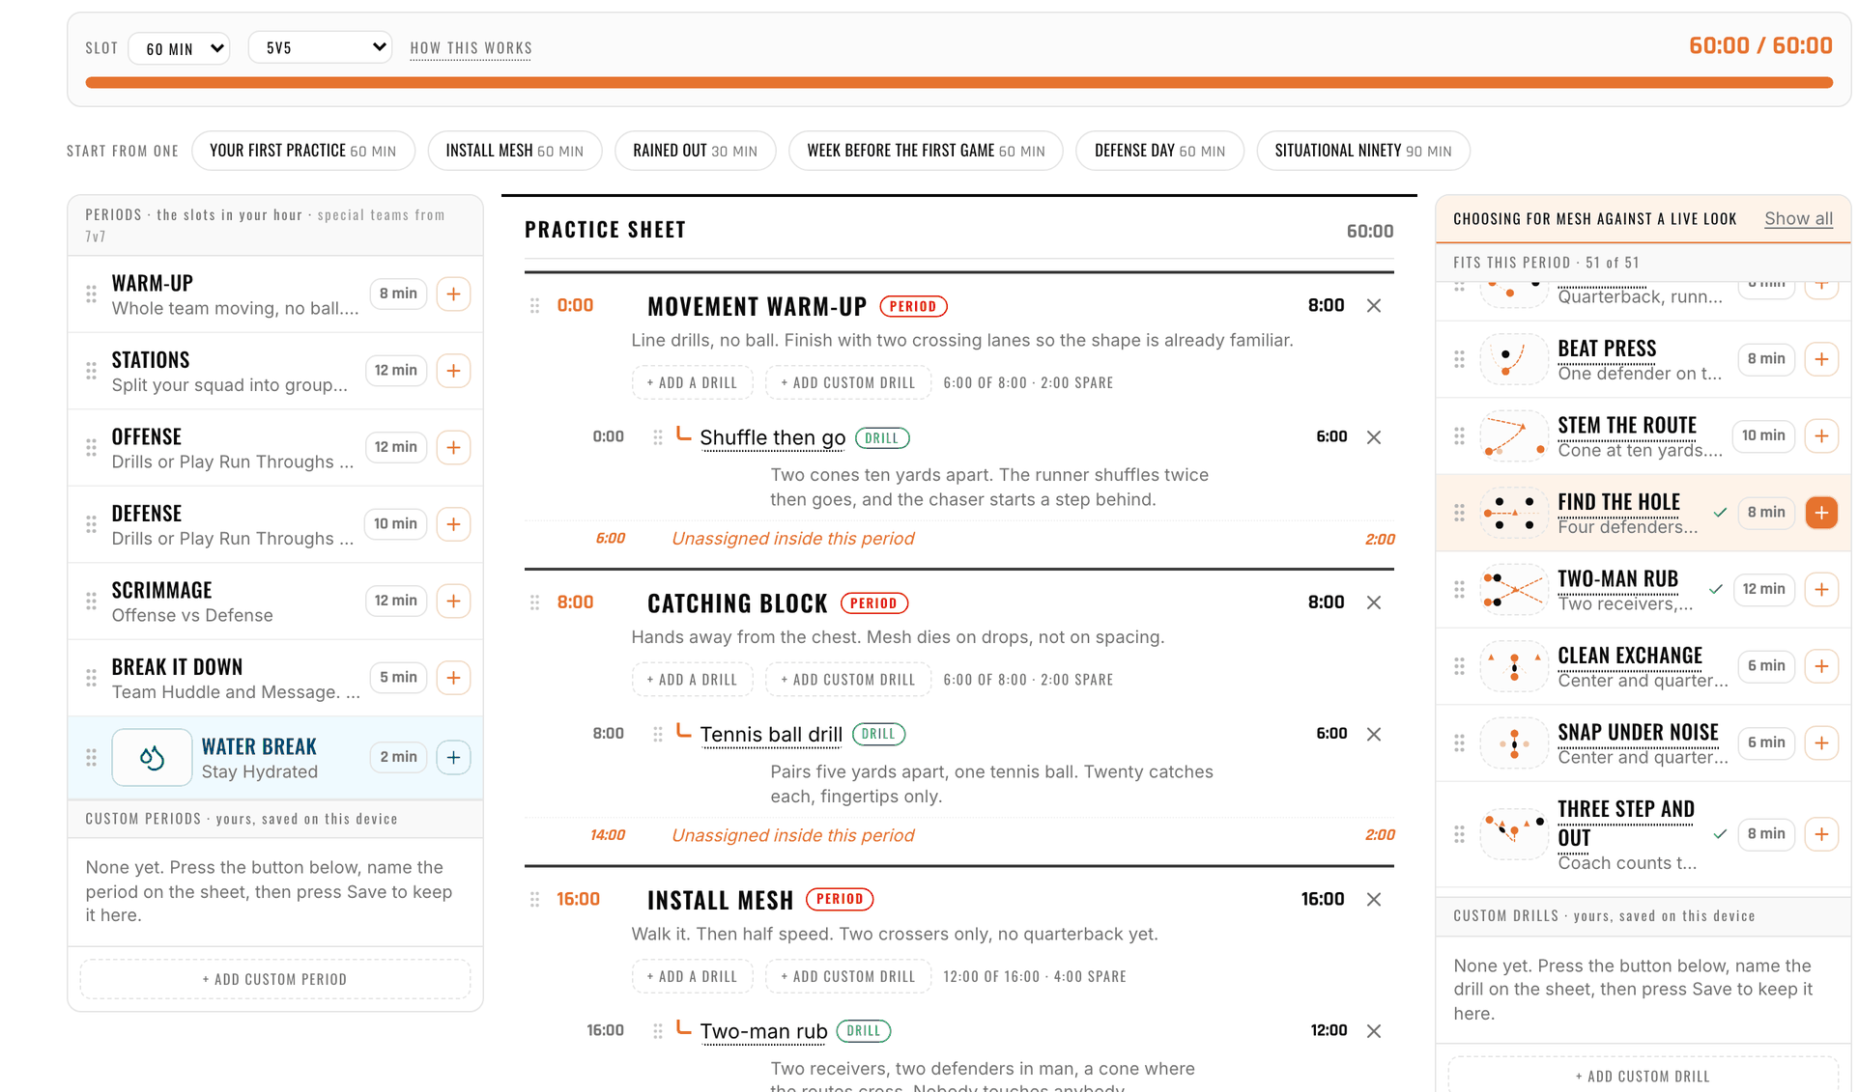Add the Clean Exchange drill plus icon
Screen dimensions: 1858x1092
(x=1821, y=666)
